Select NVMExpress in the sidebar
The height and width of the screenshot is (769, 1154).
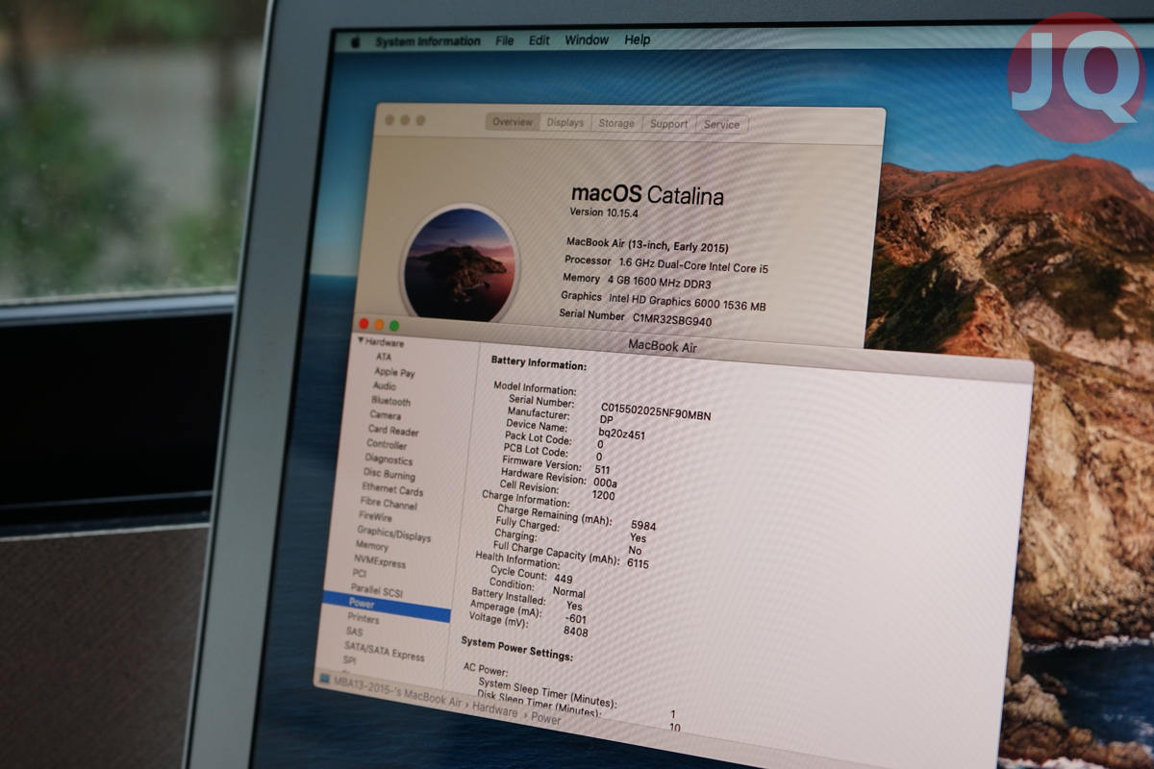click(379, 561)
